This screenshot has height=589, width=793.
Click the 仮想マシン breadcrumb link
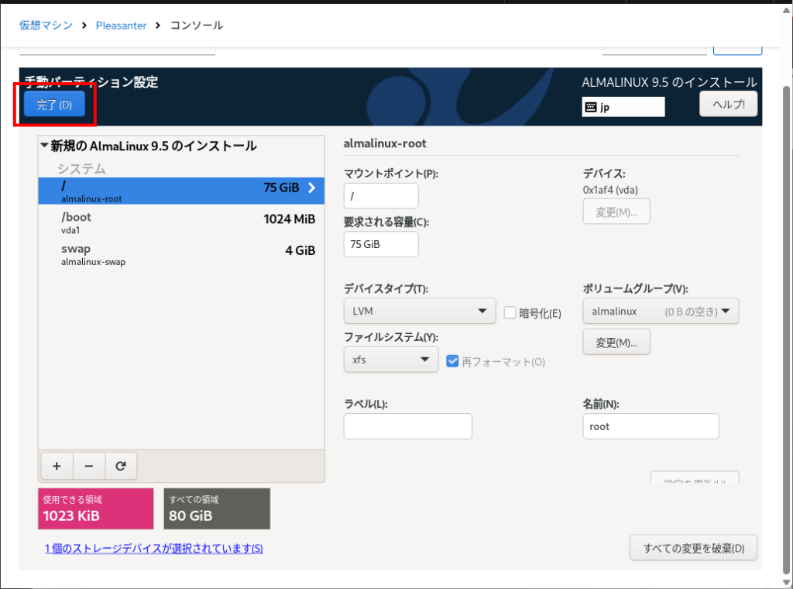(46, 25)
